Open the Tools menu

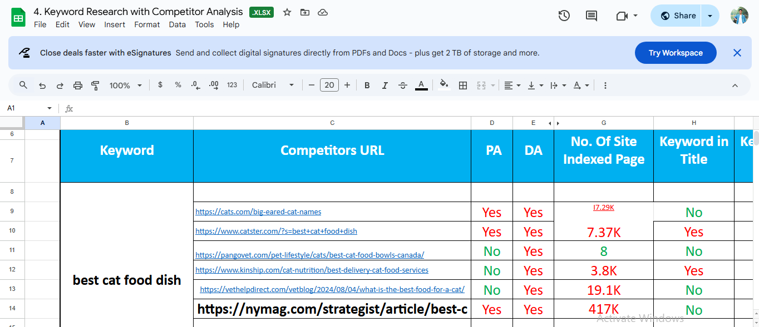tap(204, 24)
